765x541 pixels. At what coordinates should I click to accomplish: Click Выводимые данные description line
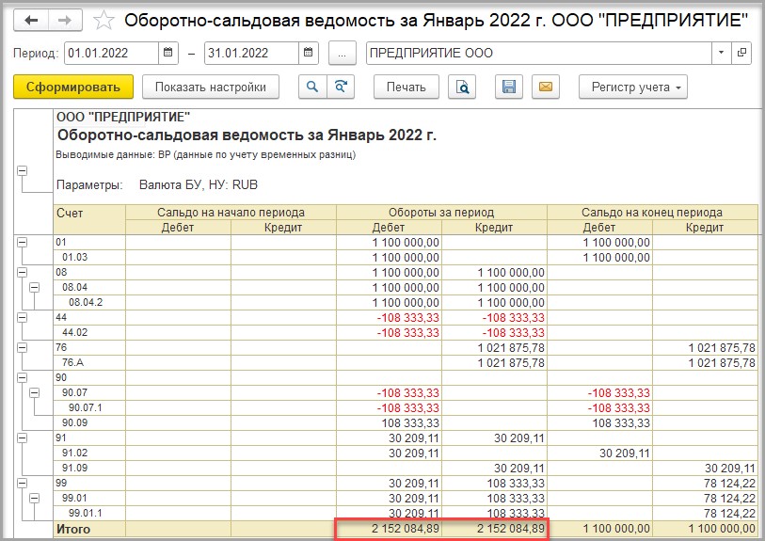point(205,155)
